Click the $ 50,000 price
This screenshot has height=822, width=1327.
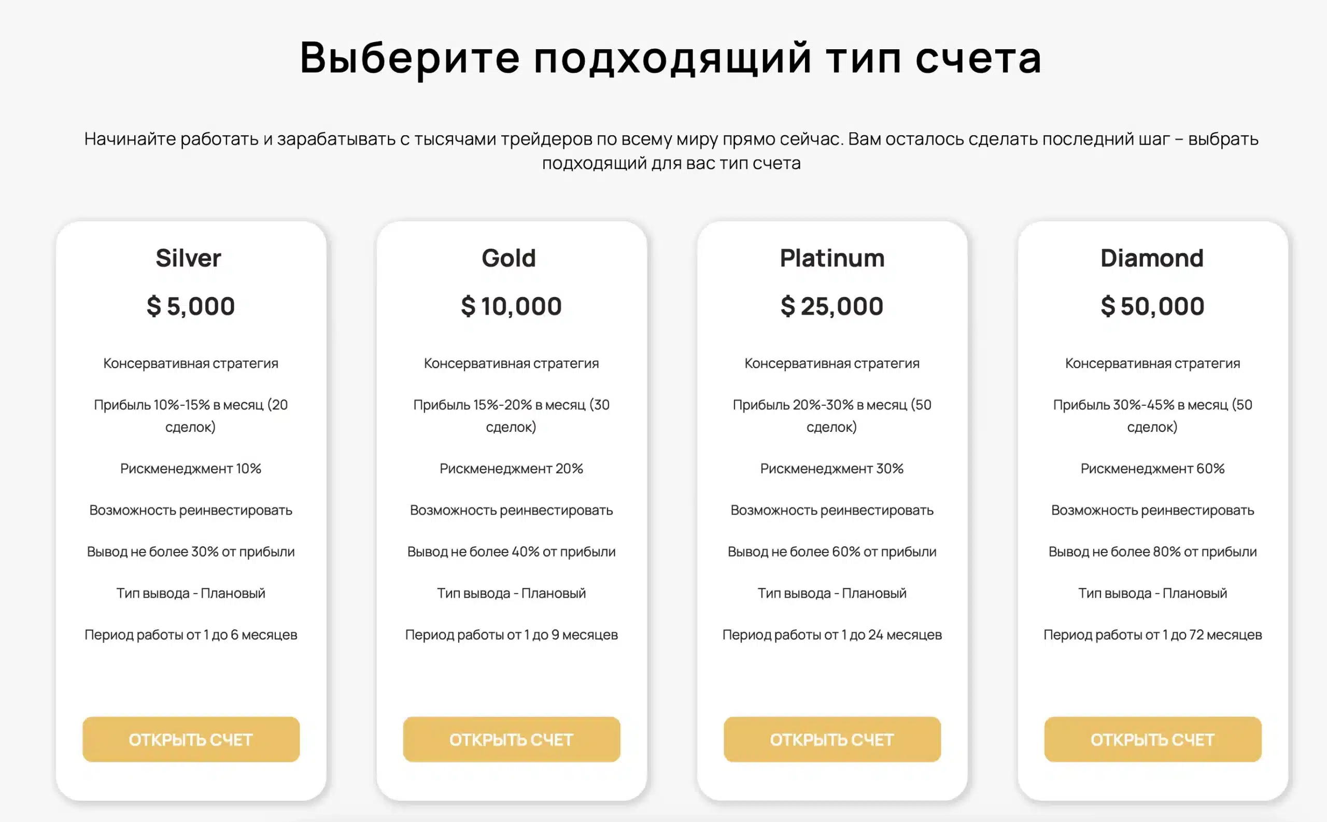(1152, 306)
